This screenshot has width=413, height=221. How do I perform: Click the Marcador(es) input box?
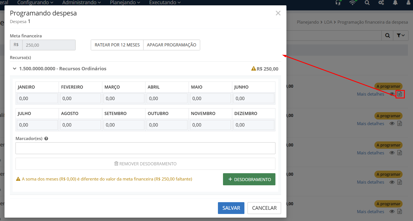tap(145, 148)
